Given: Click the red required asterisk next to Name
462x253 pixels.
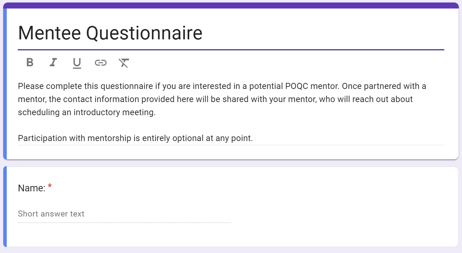Looking at the screenshot, I should tap(50, 187).
